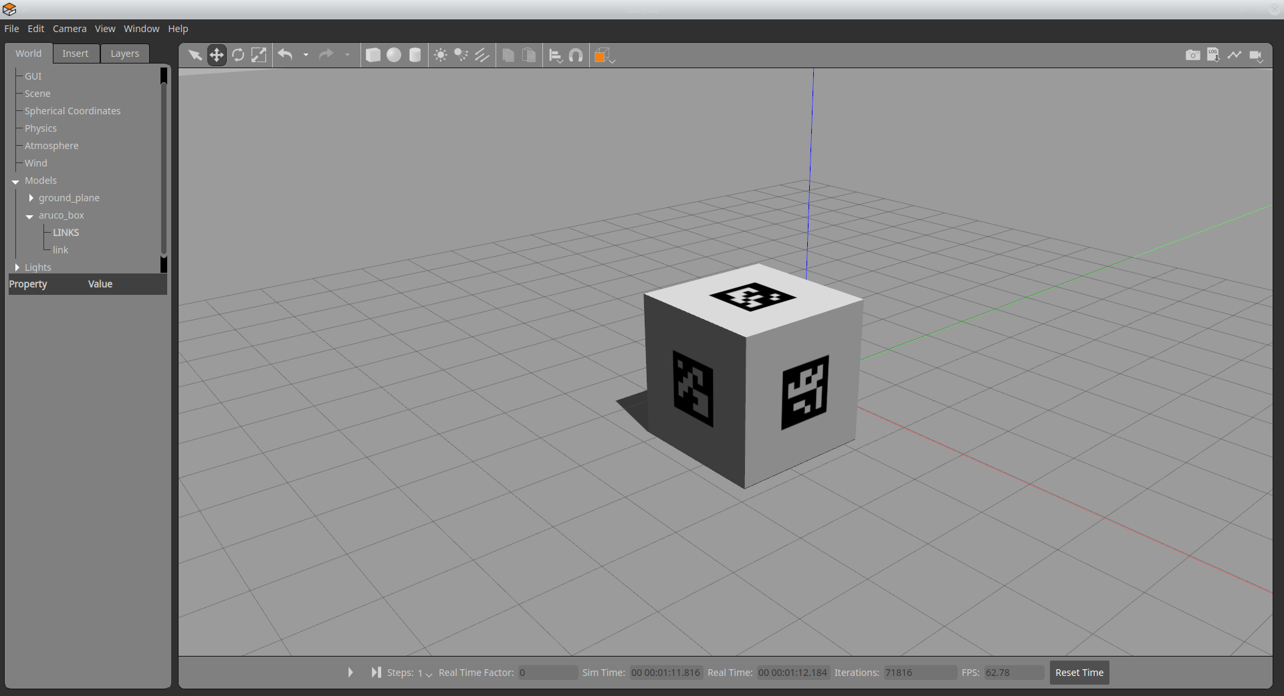The height and width of the screenshot is (696, 1284).
Task: Insert a box shape
Action: (373, 55)
